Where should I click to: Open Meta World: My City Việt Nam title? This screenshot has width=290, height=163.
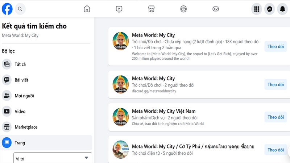(x=164, y=111)
